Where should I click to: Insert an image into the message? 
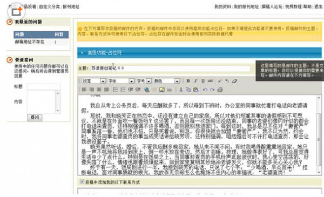pyautogui.click(x=162, y=90)
